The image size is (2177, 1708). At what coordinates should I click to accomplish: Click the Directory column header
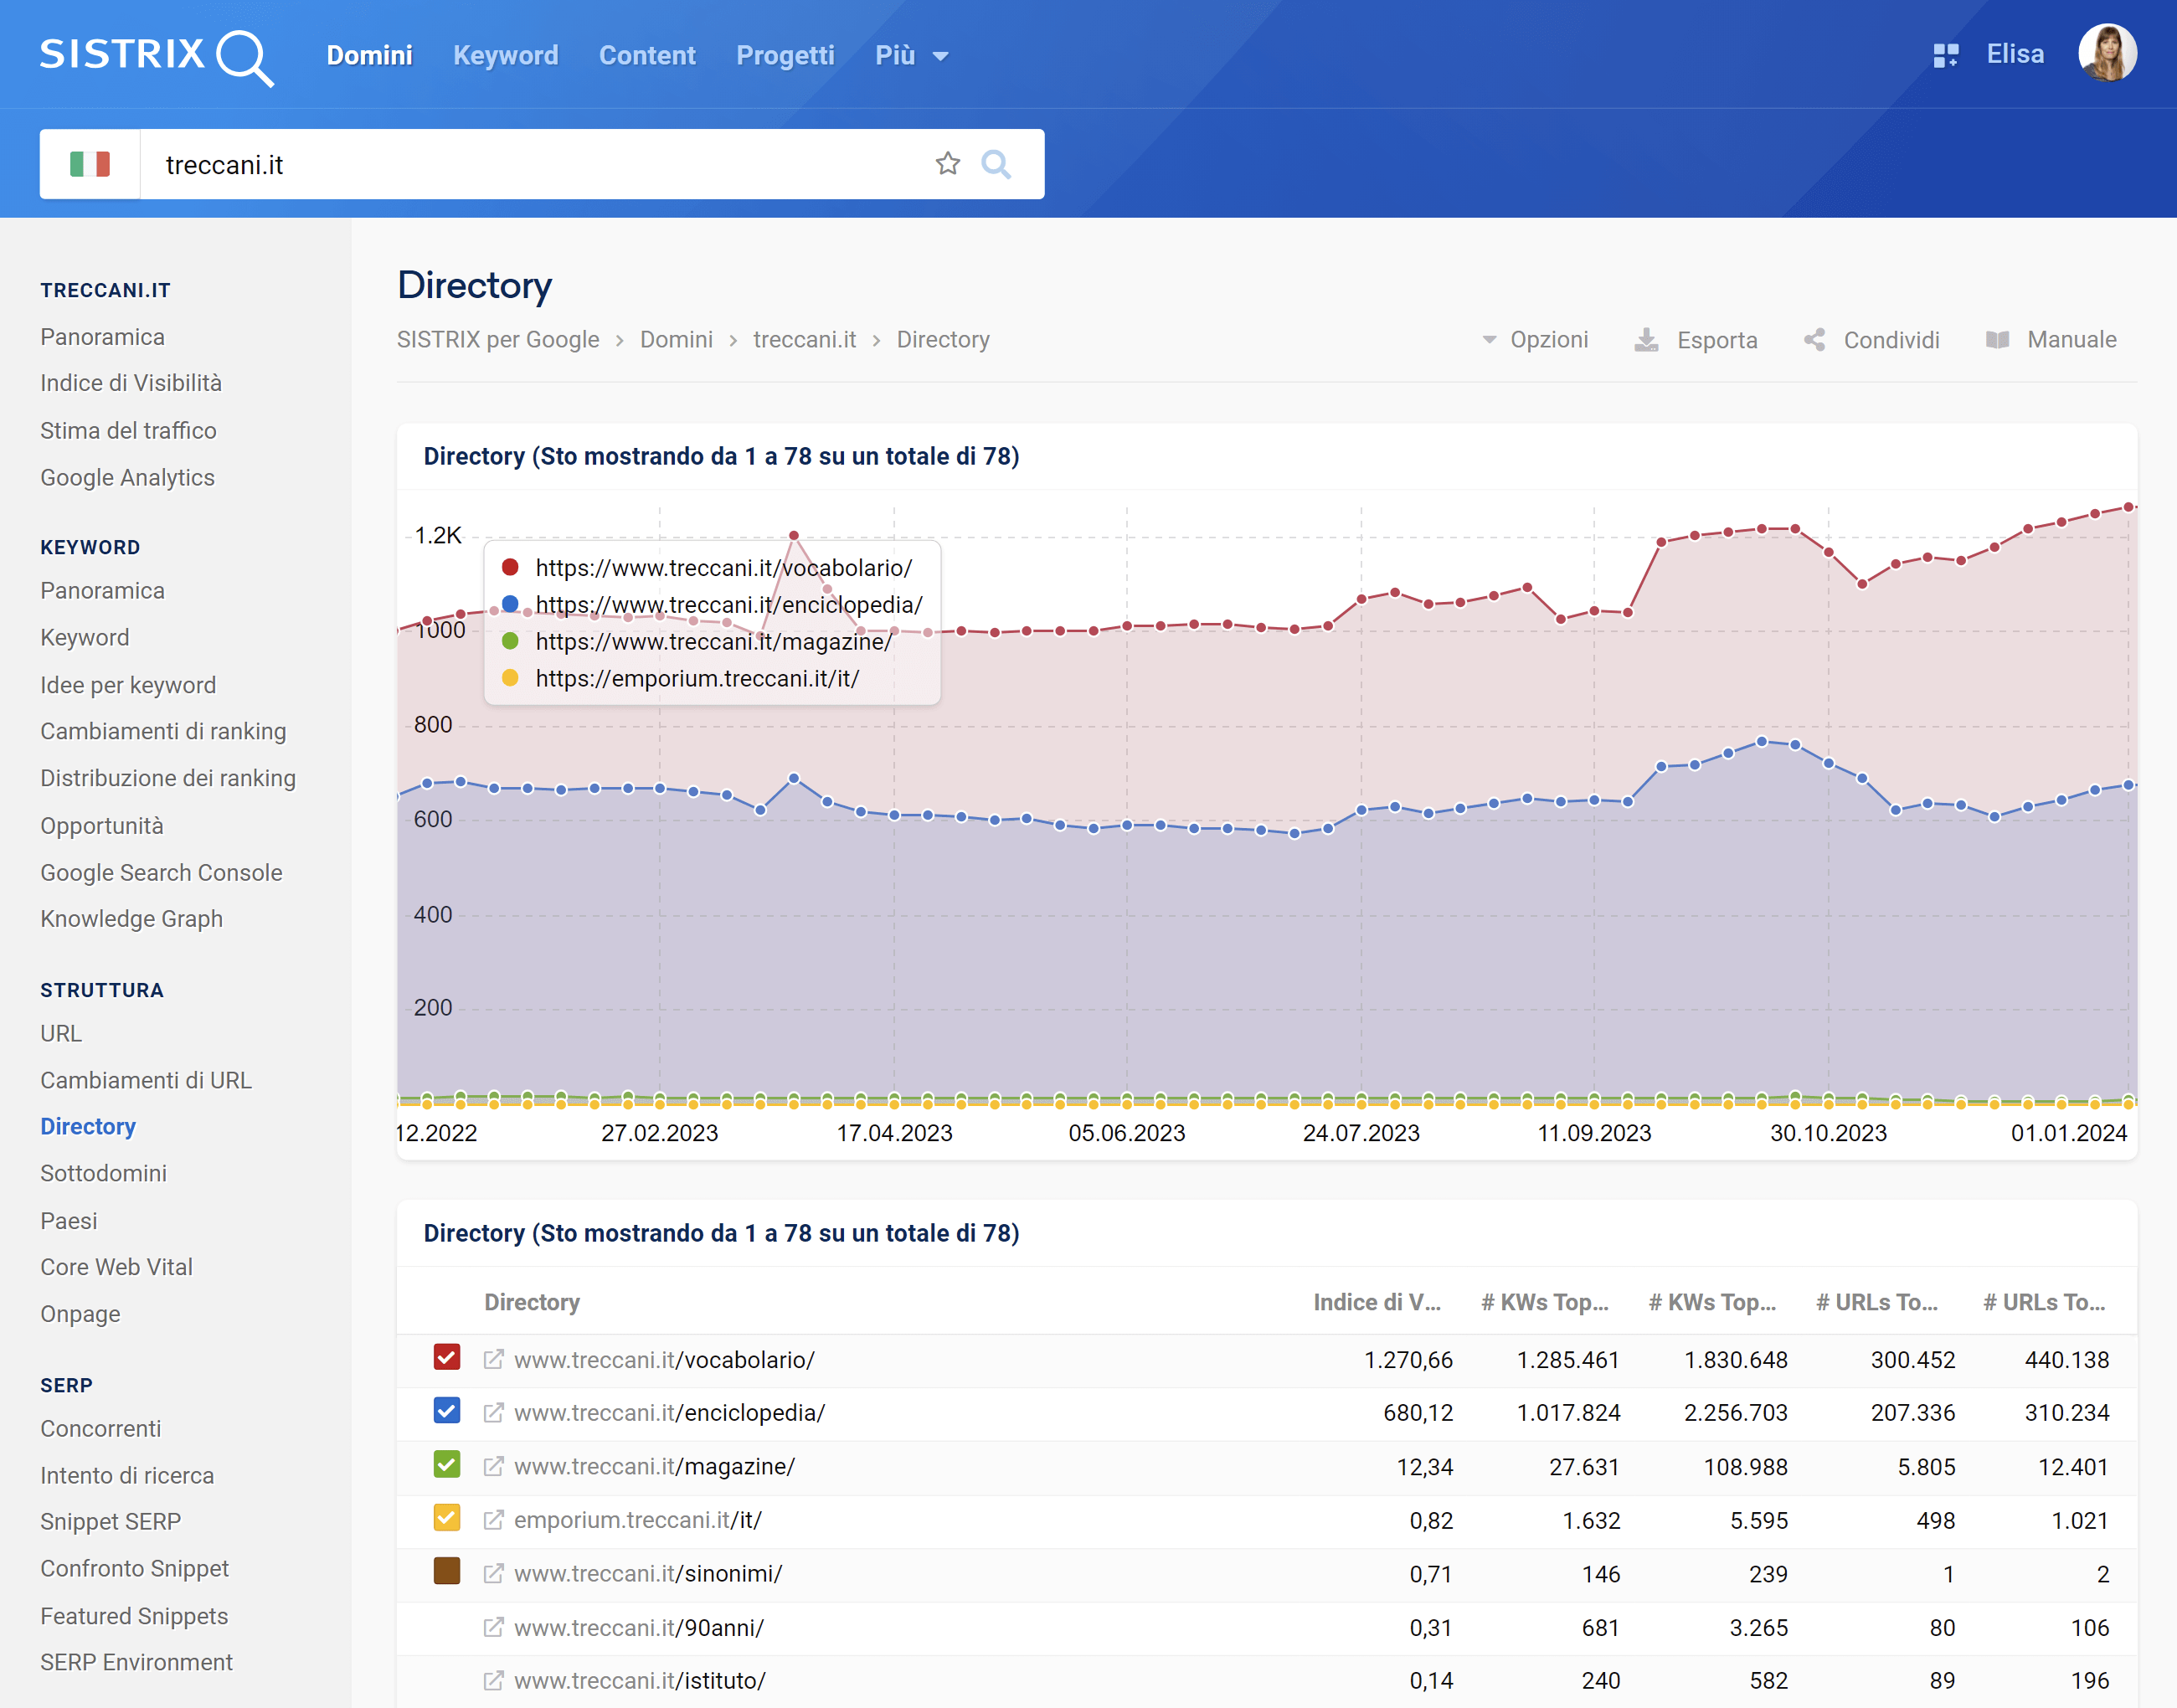[x=532, y=1302]
